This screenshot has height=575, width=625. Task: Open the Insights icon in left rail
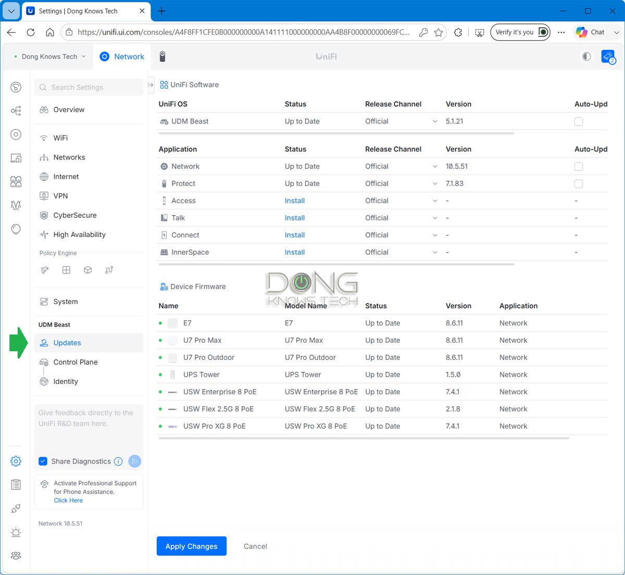[x=16, y=229]
